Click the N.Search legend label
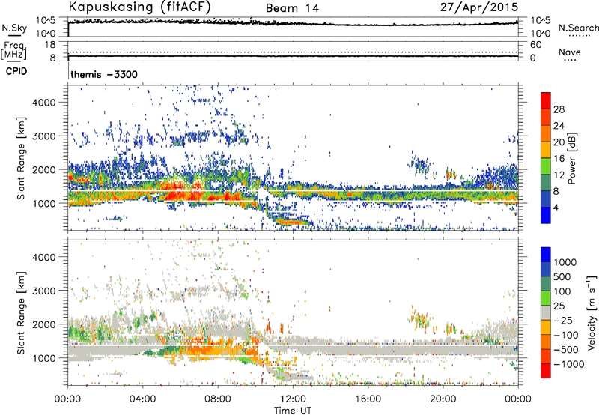This screenshot has width=599, height=415. point(578,28)
